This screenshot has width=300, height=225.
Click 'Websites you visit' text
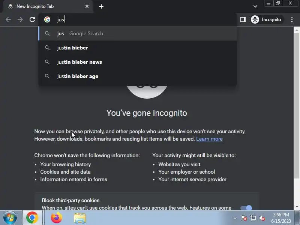point(180,164)
